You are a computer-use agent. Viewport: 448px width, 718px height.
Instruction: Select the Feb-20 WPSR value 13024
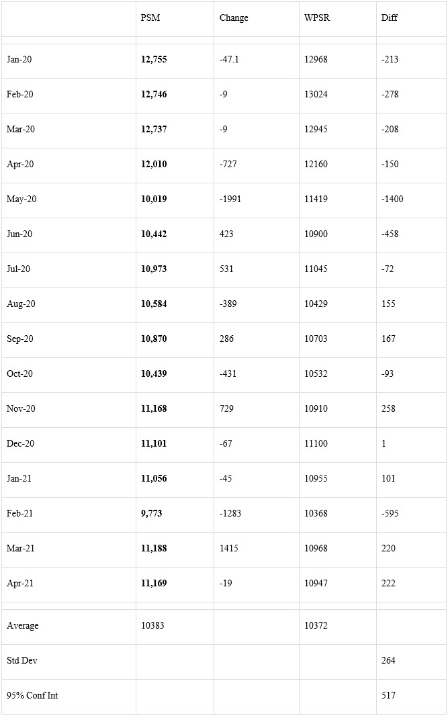pos(316,94)
